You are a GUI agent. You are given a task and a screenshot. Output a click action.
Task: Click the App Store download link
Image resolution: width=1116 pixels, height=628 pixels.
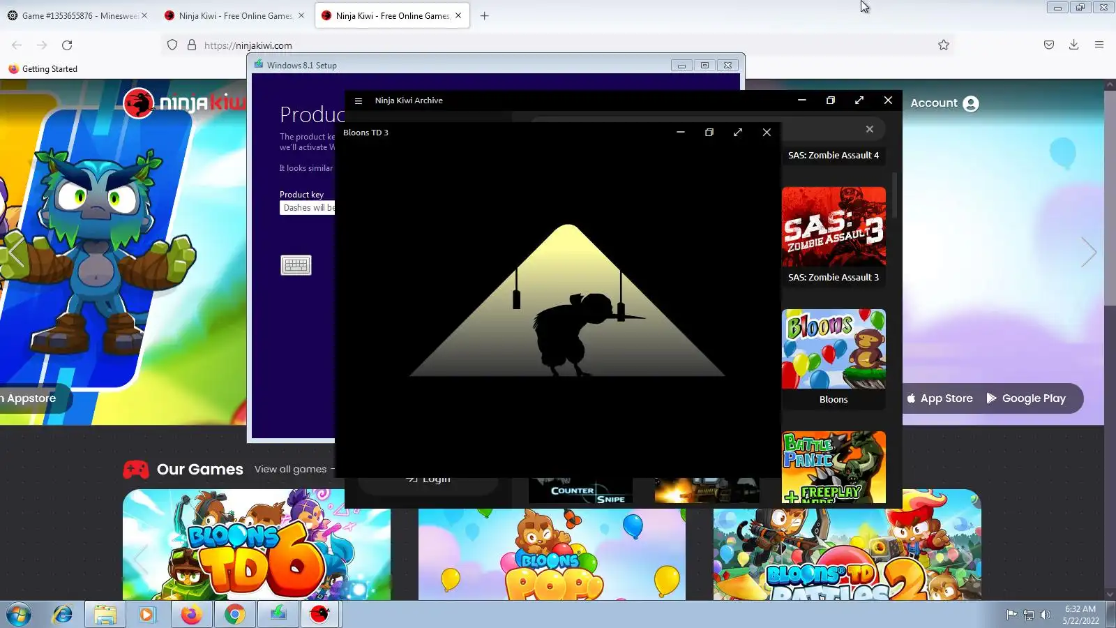[940, 398]
